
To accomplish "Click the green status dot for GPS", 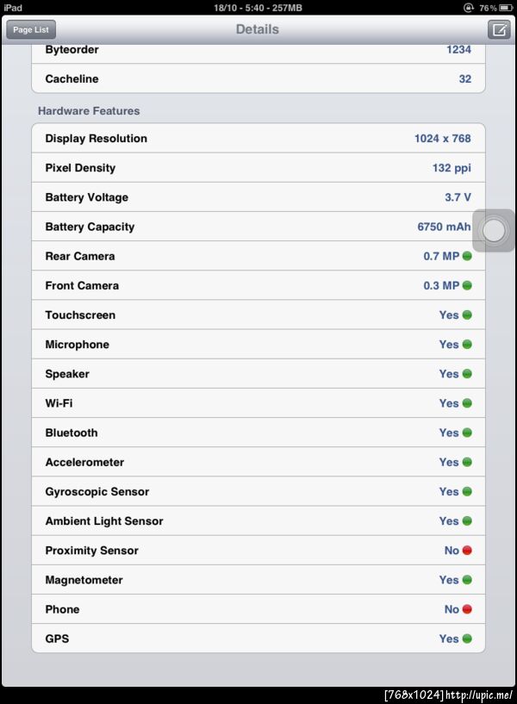I will (467, 639).
